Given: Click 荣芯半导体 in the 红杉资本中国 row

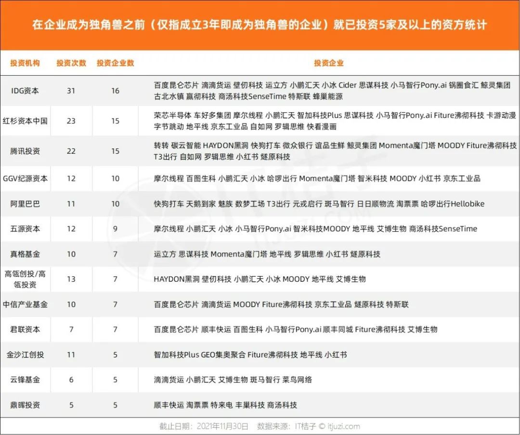Looking at the screenshot, I should click(172, 116).
